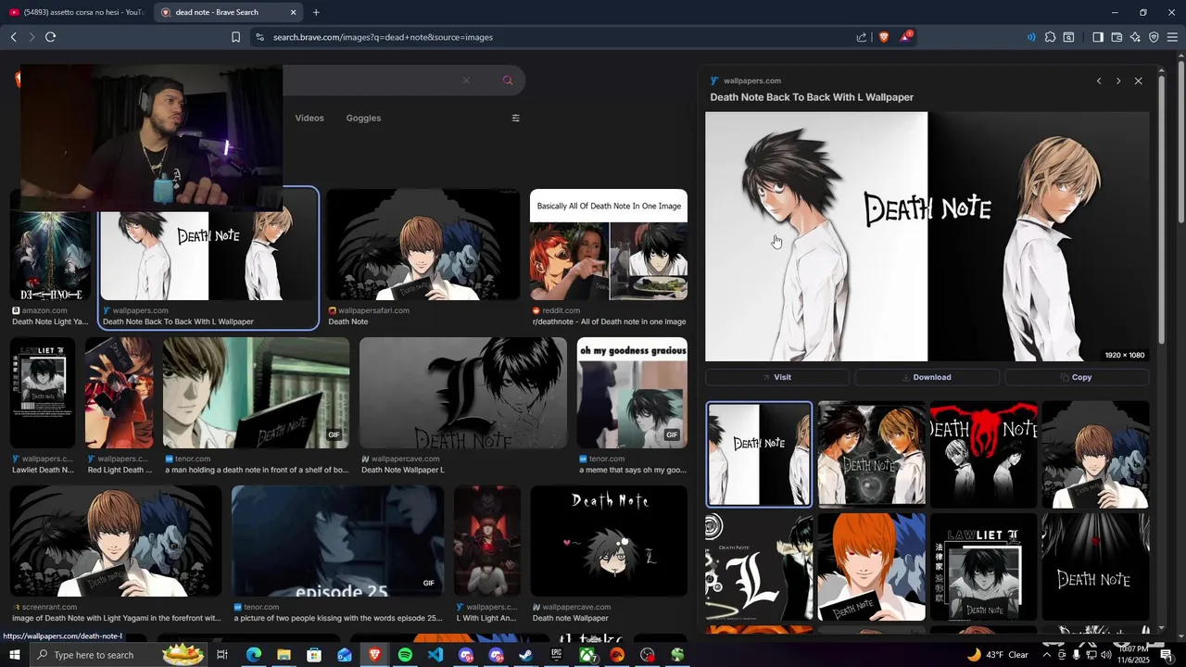Click 'Death Note Back To Back' result title
The image size is (1186, 667).
(178, 321)
